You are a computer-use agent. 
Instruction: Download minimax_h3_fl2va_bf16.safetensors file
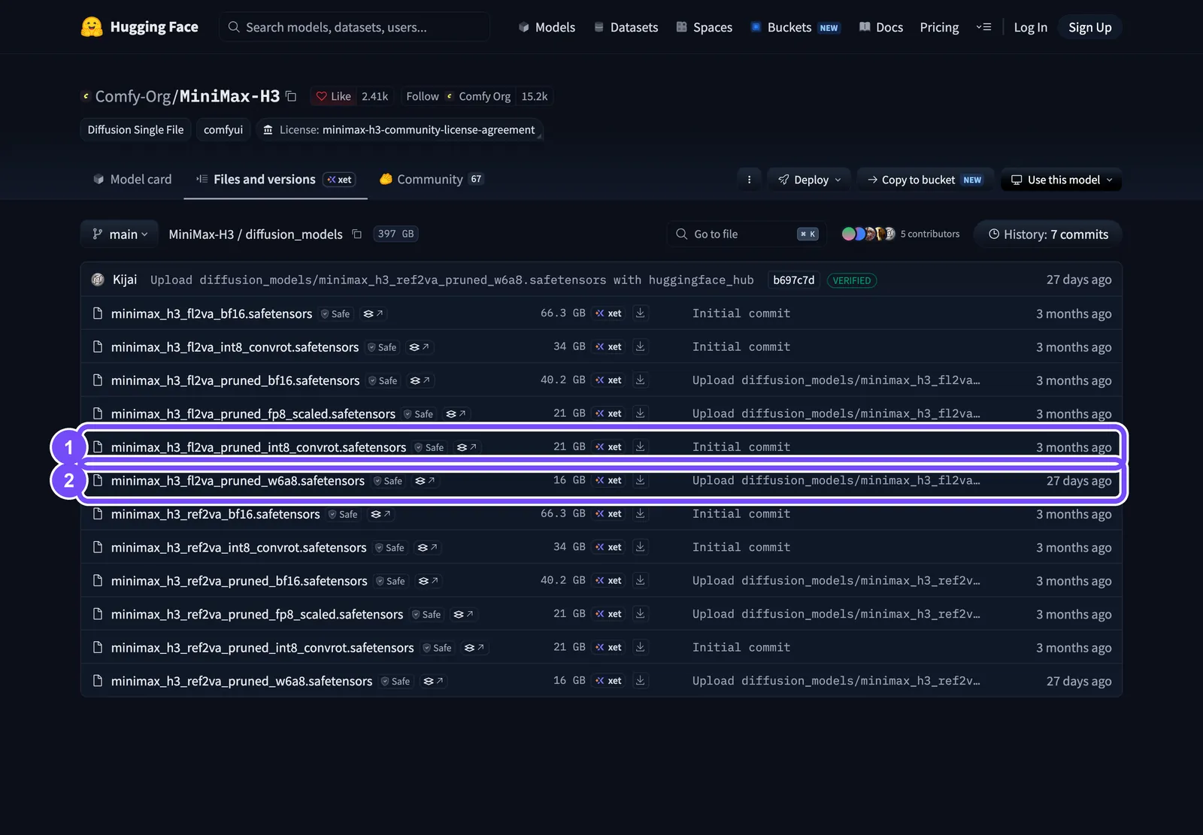pyautogui.click(x=640, y=313)
